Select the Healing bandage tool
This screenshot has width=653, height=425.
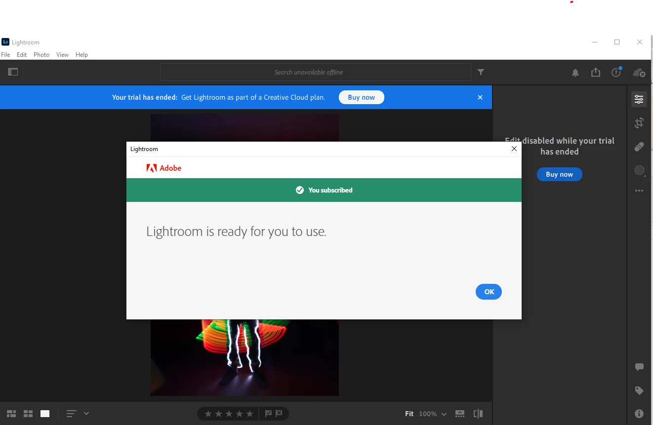click(639, 147)
